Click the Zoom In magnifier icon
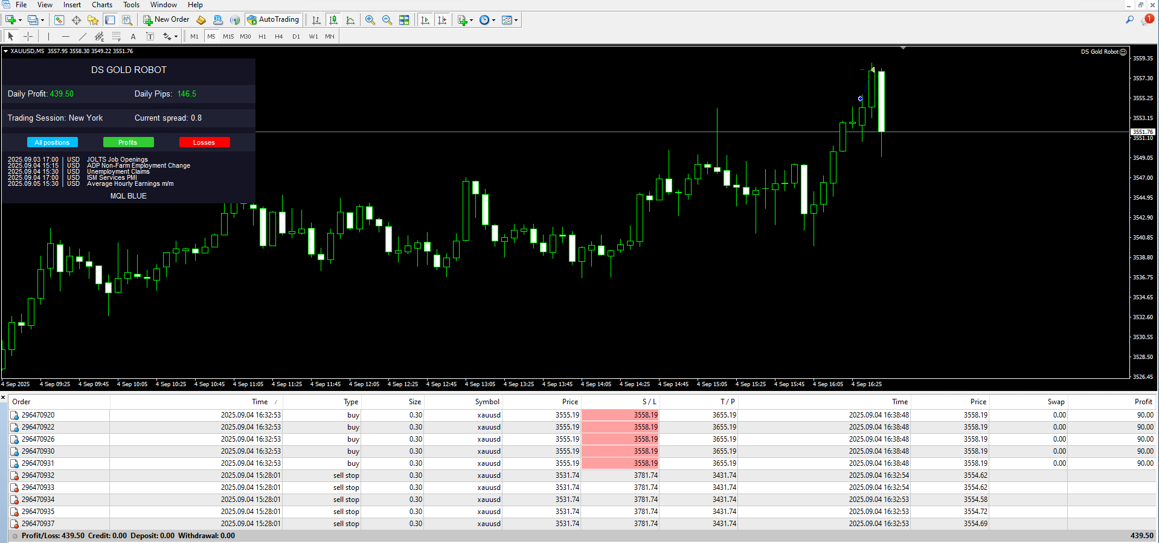 click(370, 19)
